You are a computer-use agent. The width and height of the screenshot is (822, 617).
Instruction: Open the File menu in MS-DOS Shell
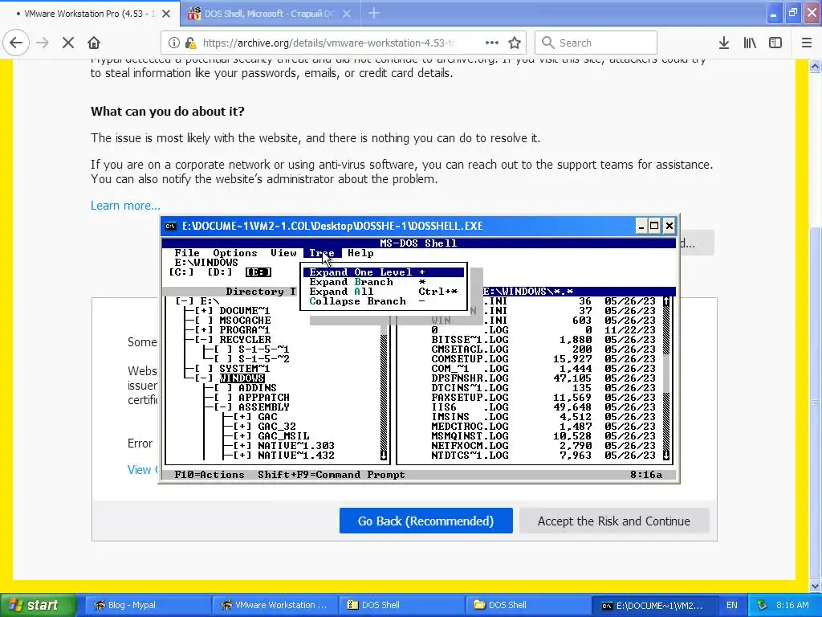coord(187,253)
